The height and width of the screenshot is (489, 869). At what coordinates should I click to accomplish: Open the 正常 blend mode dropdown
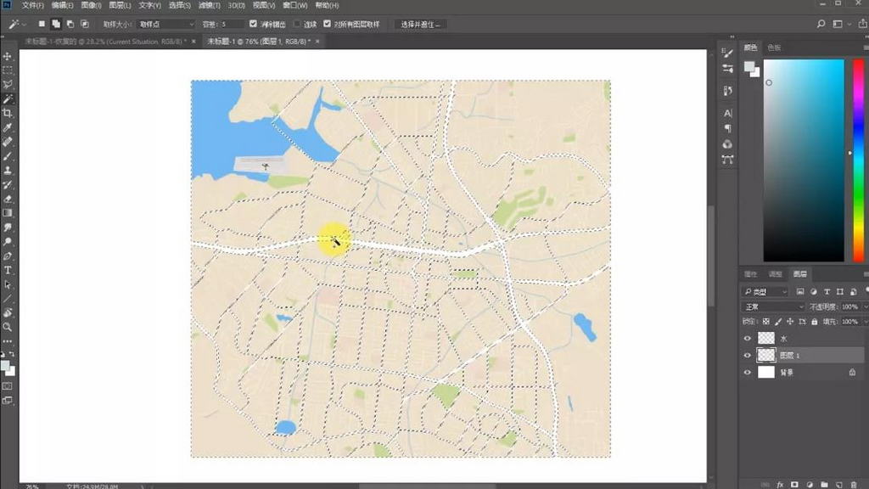pyautogui.click(x=773, y=306)
